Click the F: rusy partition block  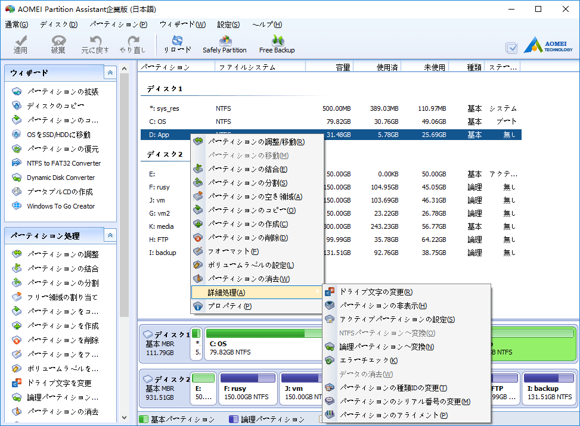click(x=248, y=388)
